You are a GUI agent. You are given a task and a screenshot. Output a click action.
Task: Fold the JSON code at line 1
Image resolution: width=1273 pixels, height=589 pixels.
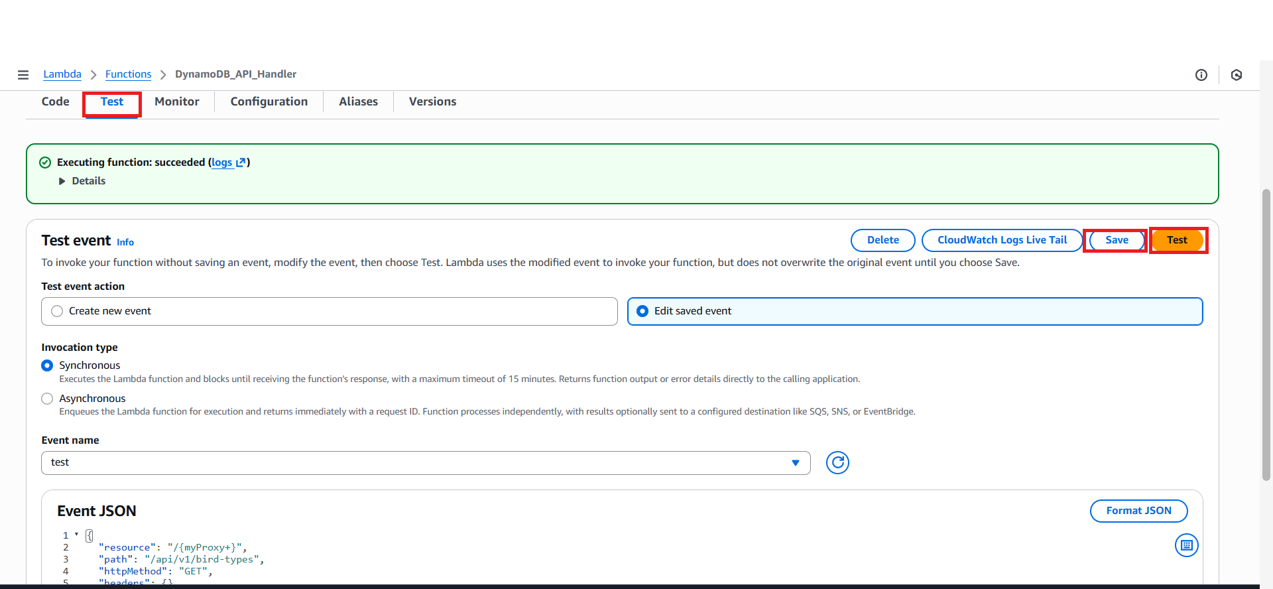pos(76,535)
